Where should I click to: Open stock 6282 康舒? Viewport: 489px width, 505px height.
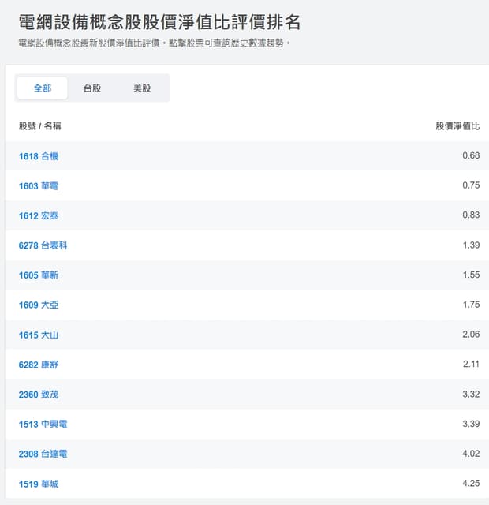(39, 365)
